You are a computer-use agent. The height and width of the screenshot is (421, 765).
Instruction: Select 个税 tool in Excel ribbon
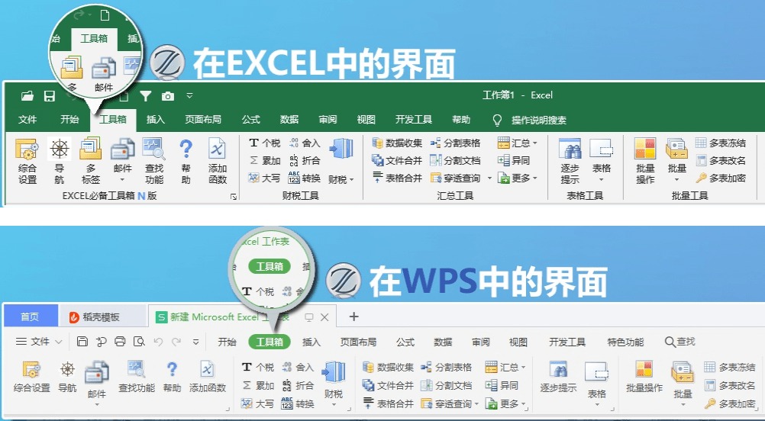click(265, 143)
